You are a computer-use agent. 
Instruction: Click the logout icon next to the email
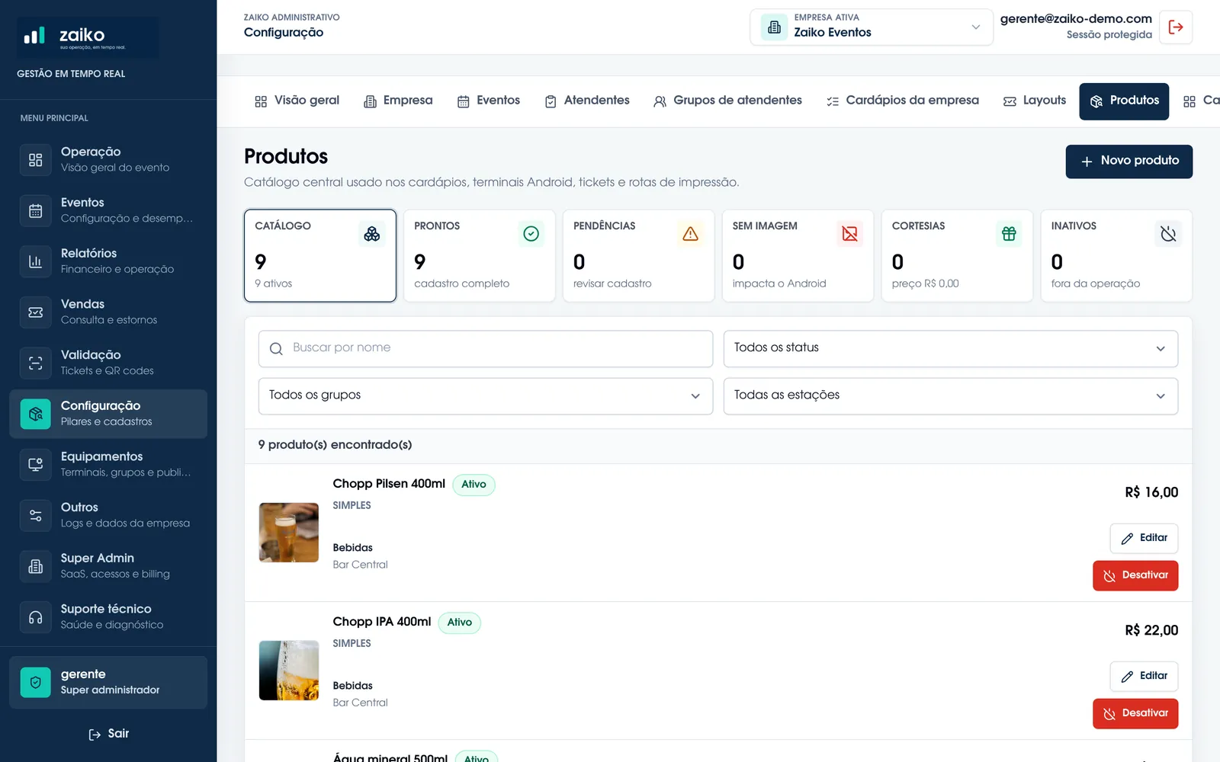pyautogui.click(x=1176, y=27)
